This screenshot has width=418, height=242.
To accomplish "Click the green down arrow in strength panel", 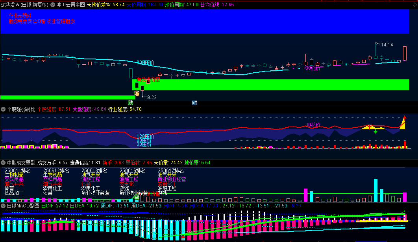I will point(375,131).
